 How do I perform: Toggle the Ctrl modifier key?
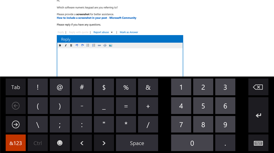coord(37,143)
